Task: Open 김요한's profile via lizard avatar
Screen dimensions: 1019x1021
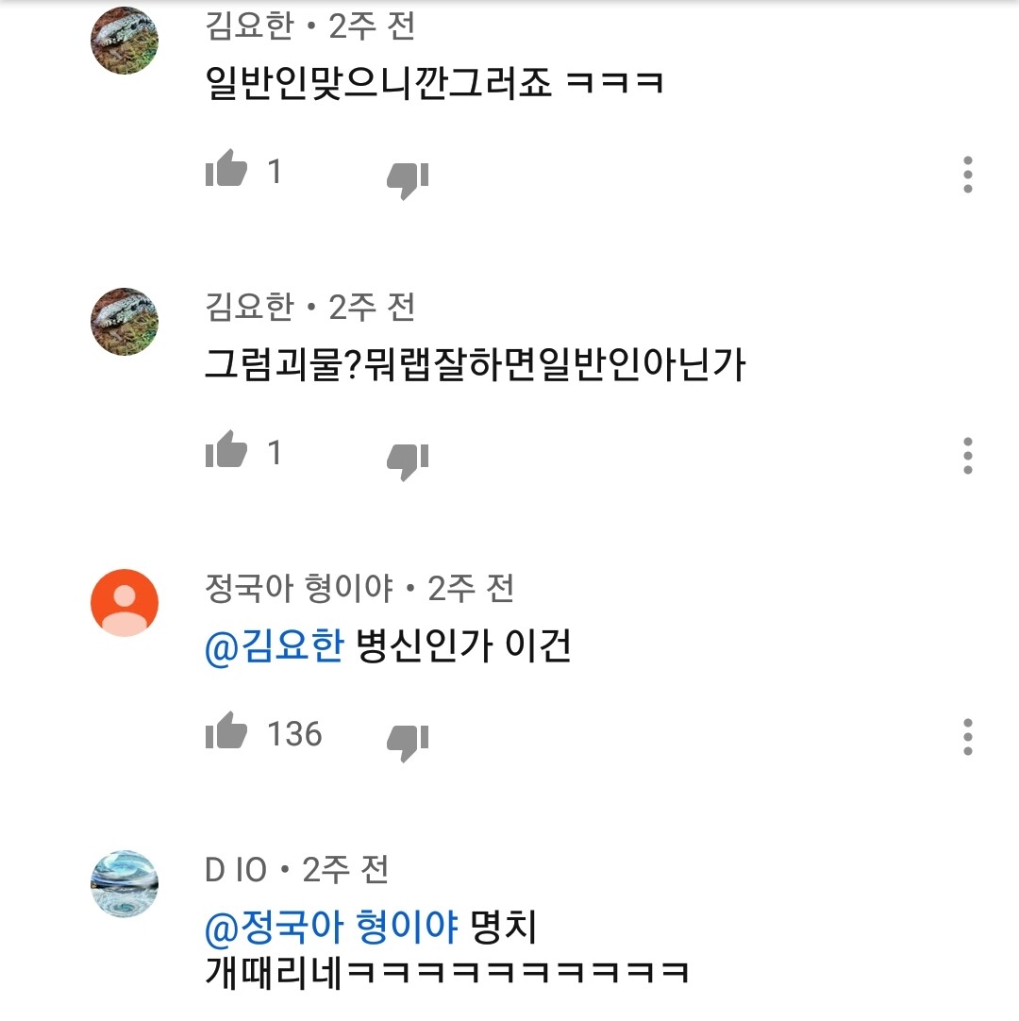Action: (123, 38)
